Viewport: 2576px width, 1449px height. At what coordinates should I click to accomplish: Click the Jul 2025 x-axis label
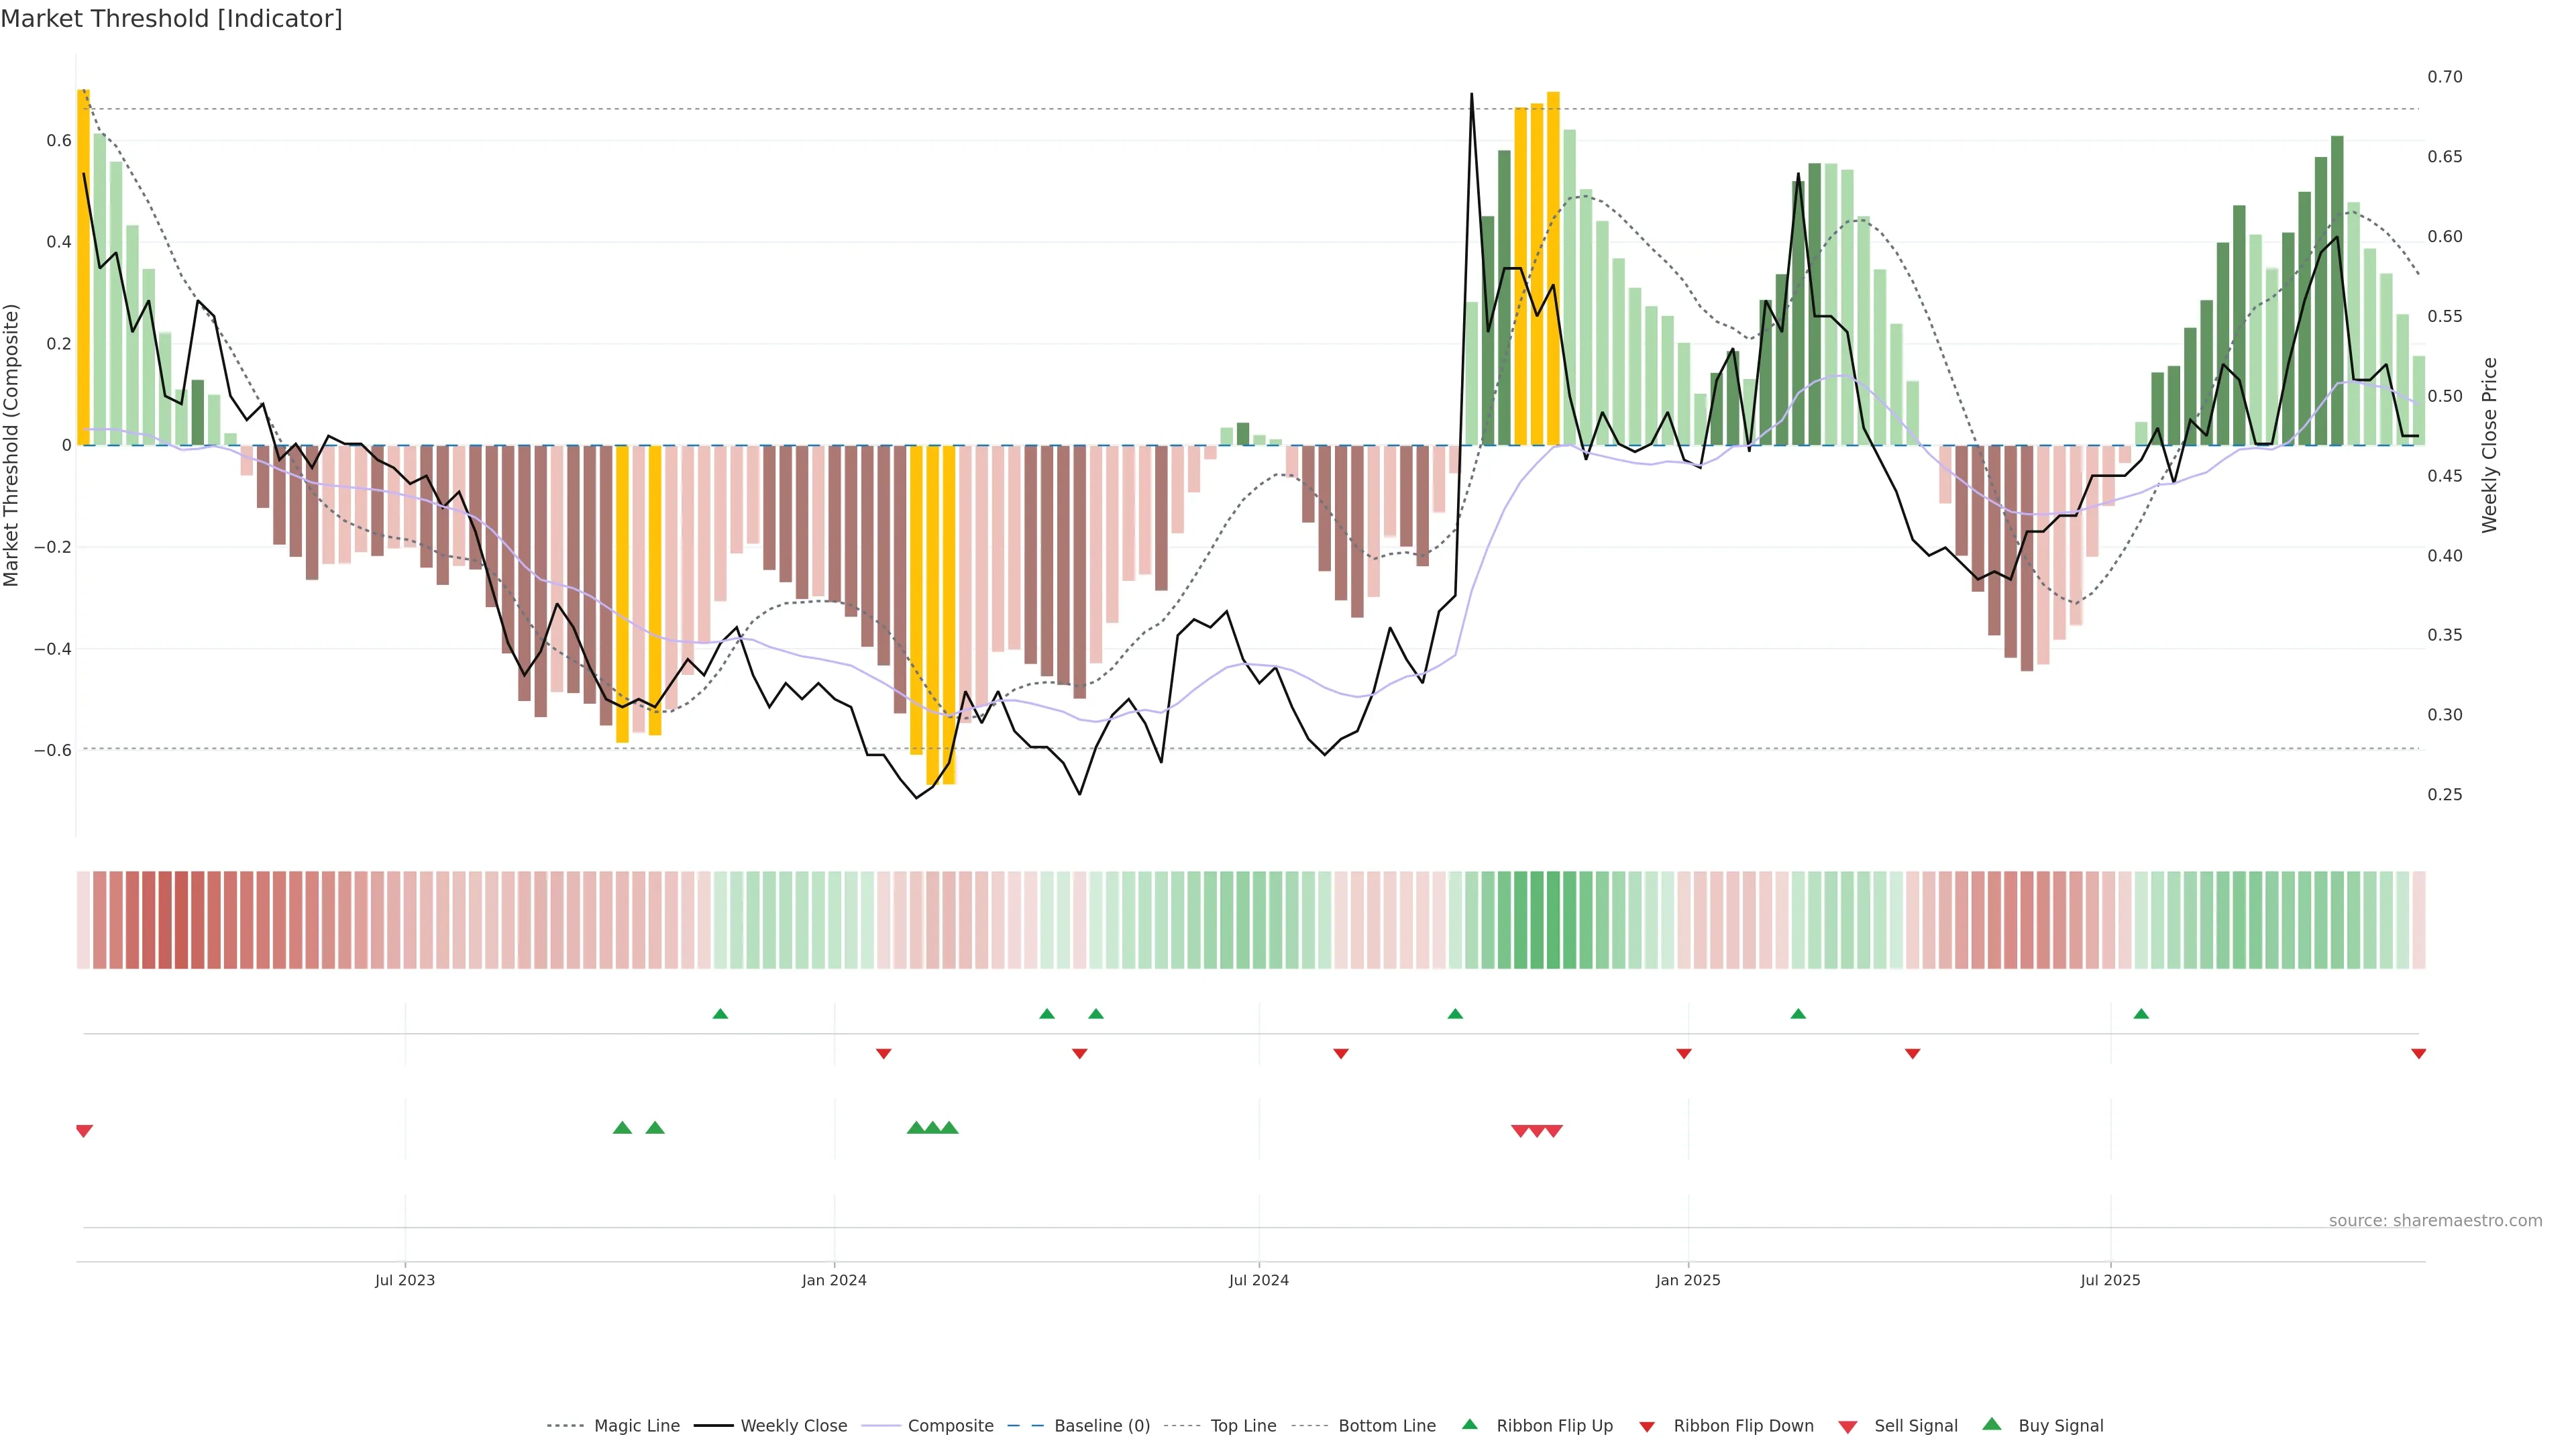(x=2110, y=1280)
